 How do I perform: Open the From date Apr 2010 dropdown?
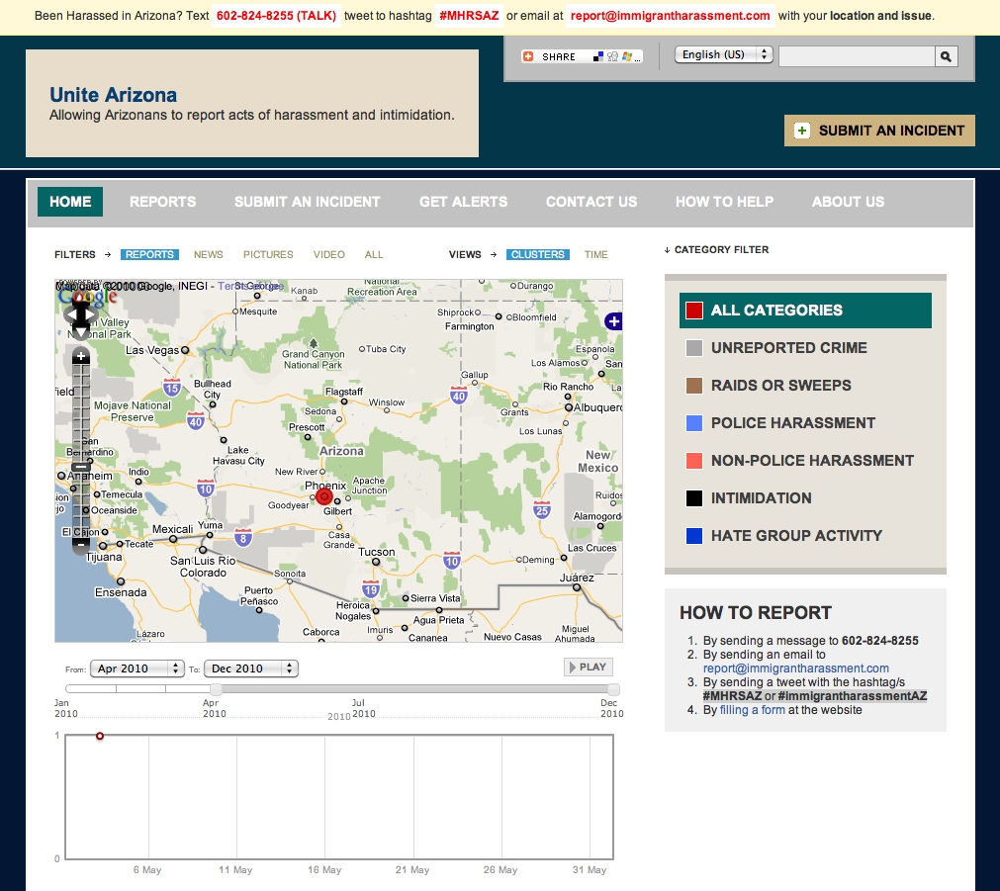click(137, 668)
